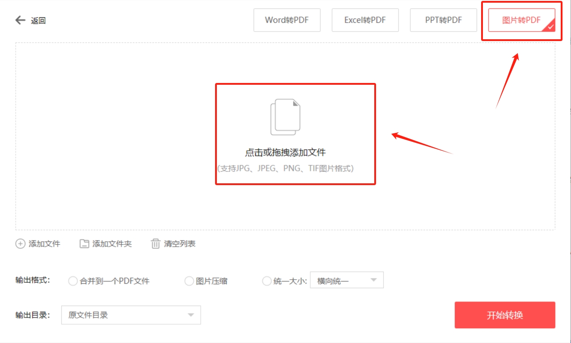Image resolution: width=571 pixels, height=343 pixels.
Task: Switch to Excel转PDF tab
Action: pyautogui.click(x=365, y=20)
